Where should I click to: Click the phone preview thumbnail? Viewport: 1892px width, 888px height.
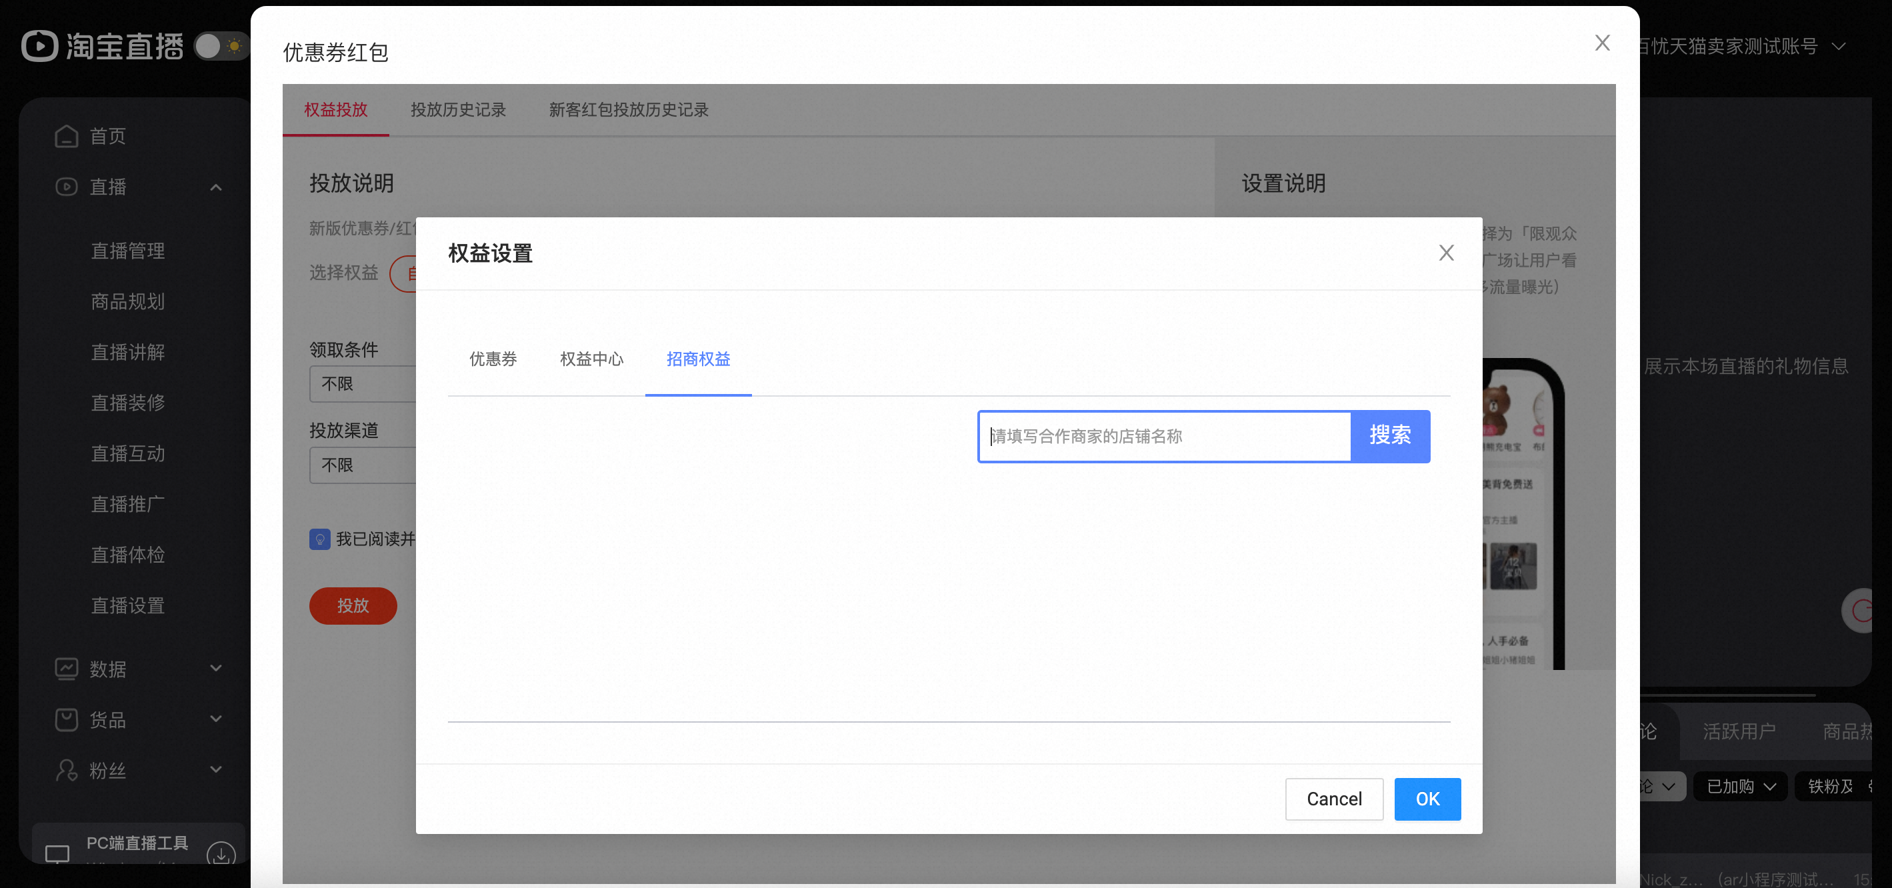coord(1522,514)
